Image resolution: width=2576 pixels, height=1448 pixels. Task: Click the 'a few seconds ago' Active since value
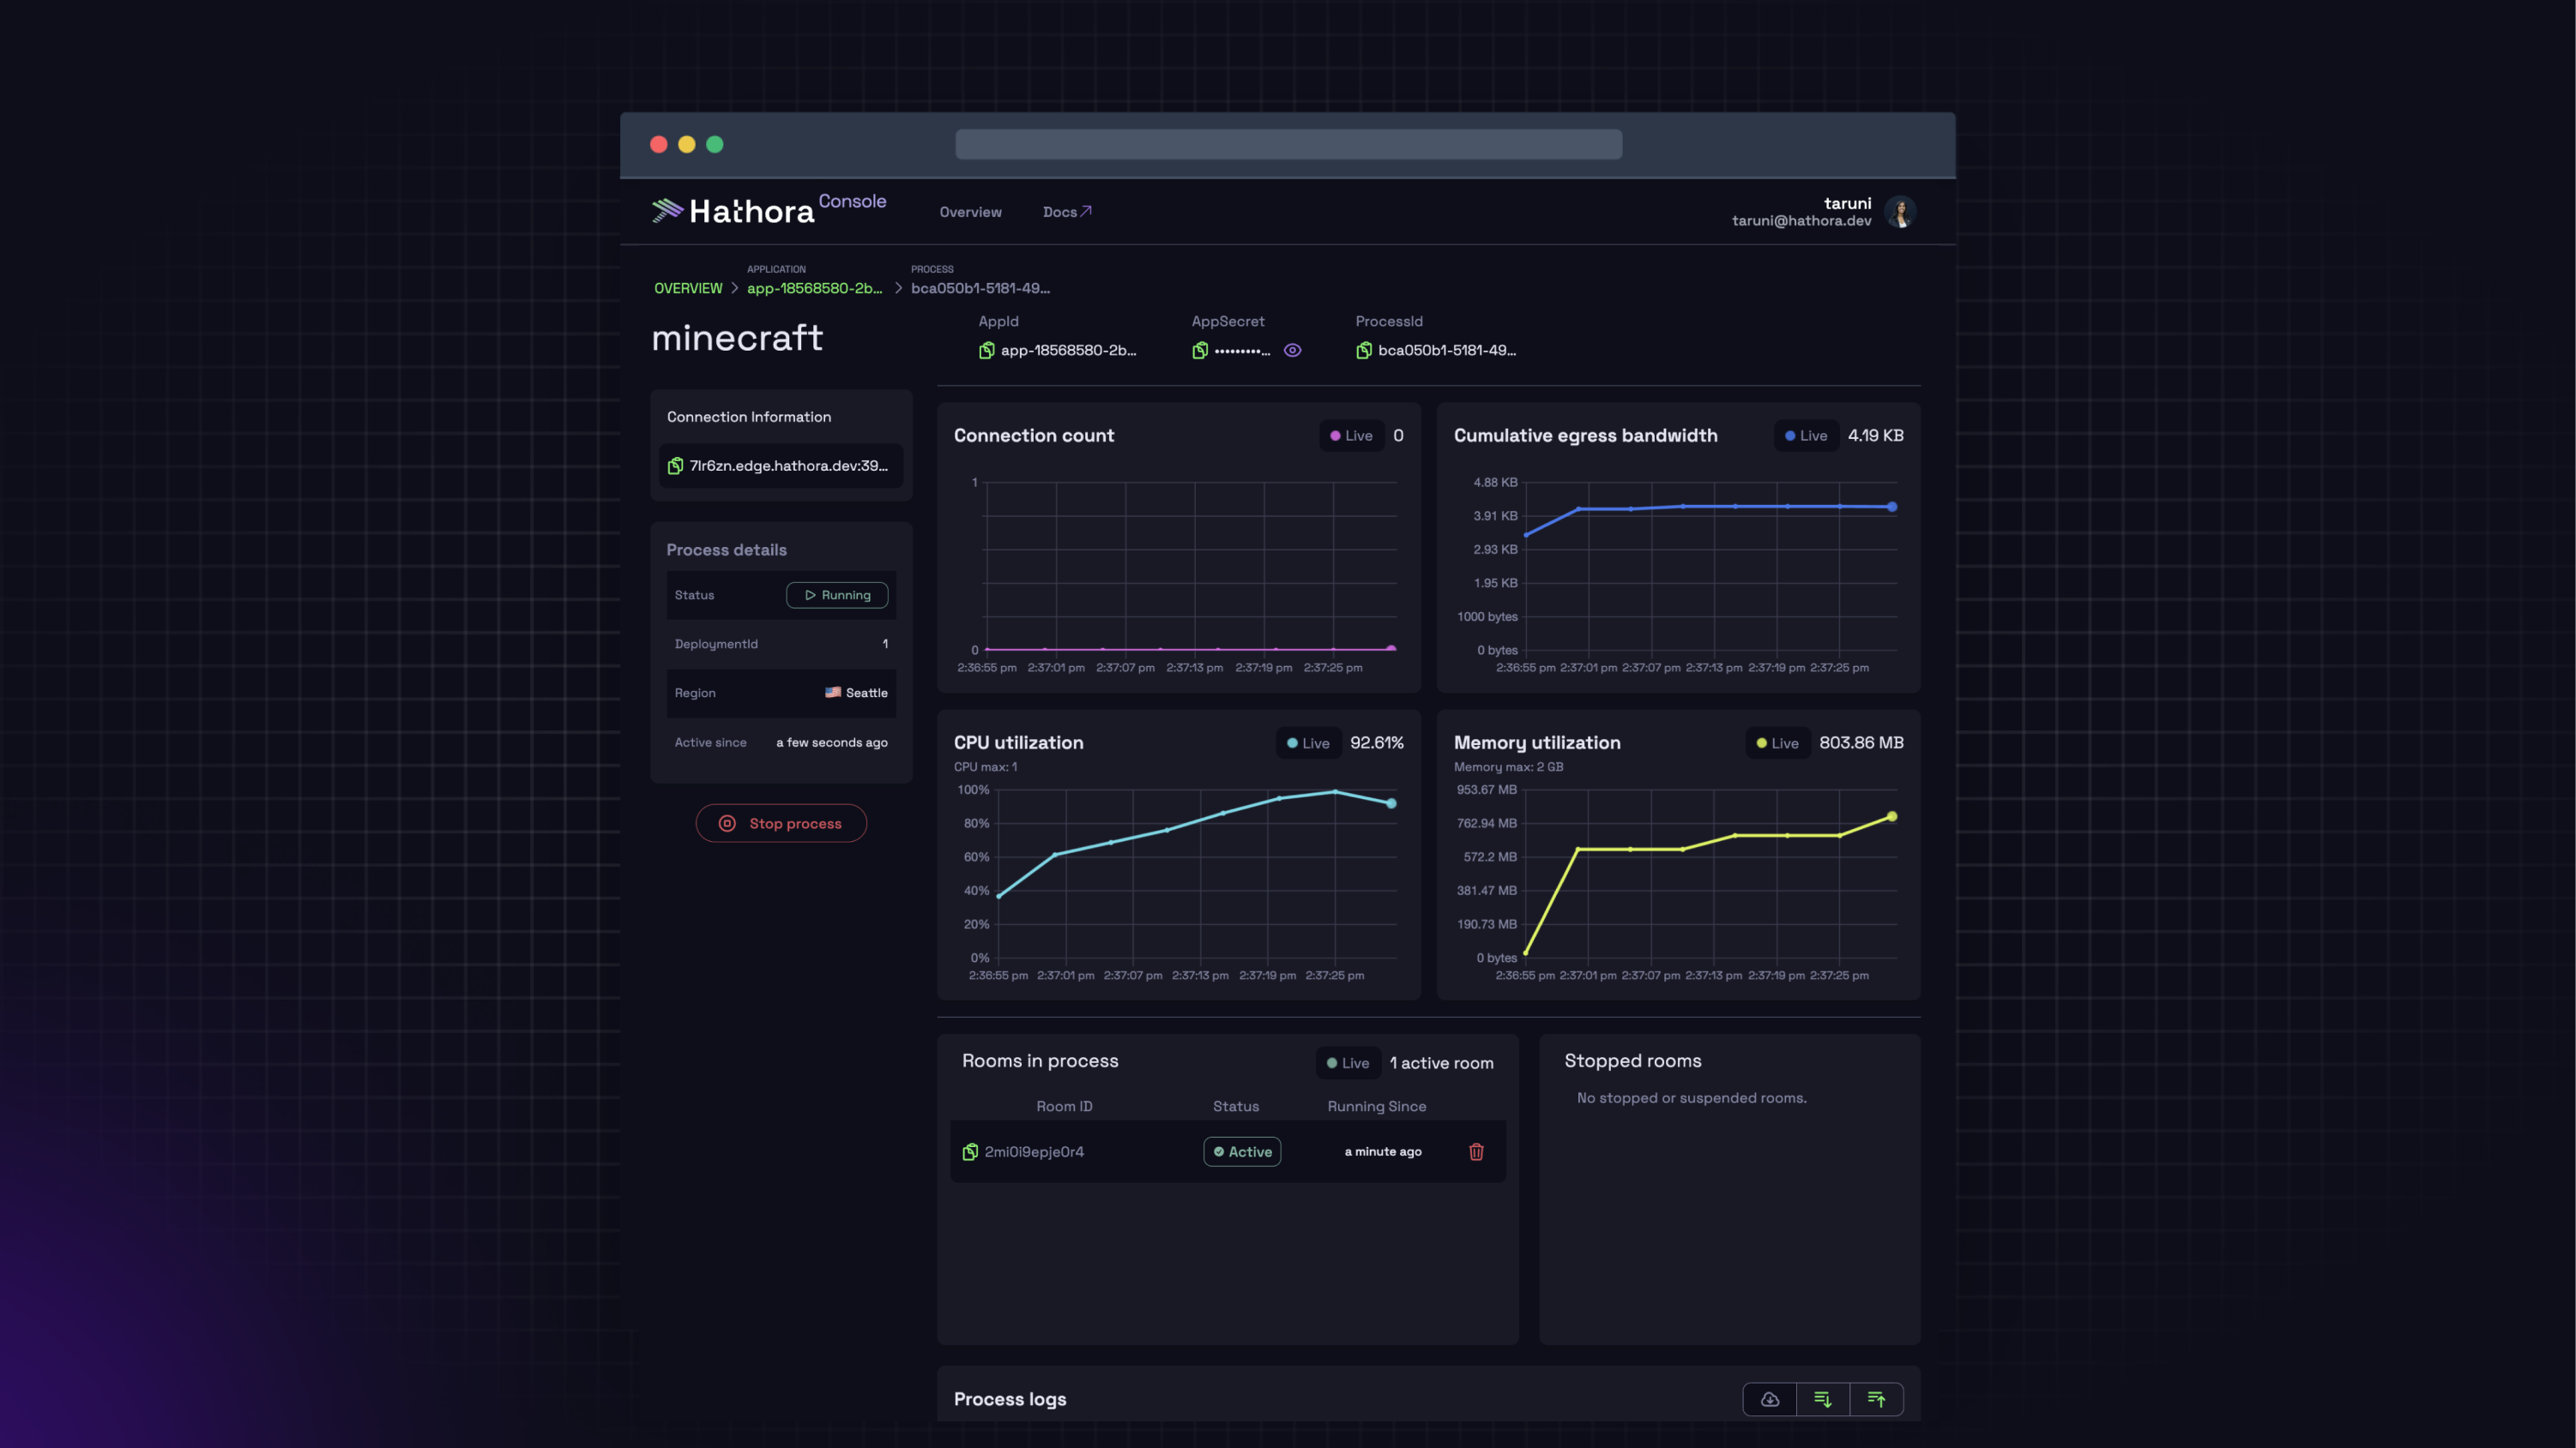(832, 742)
